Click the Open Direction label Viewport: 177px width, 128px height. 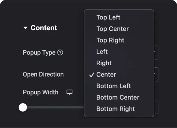click(x=43, y=74)
